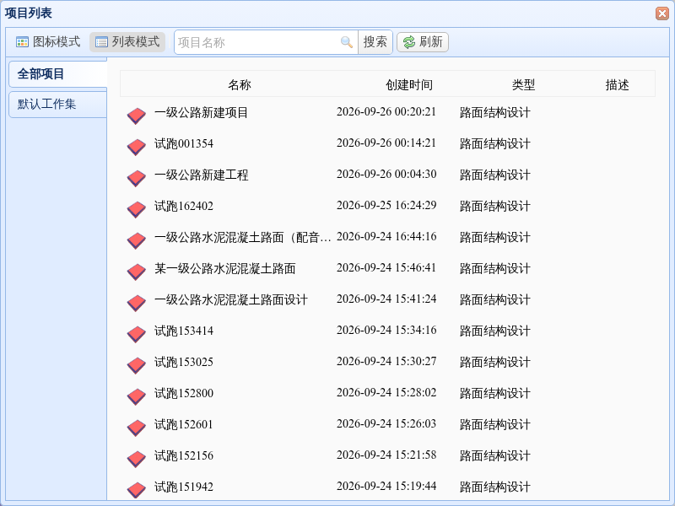The width and height of the screenshot is (675, 506).
Task: Click project icon for 试跑162402
Action: pos(137,209)
